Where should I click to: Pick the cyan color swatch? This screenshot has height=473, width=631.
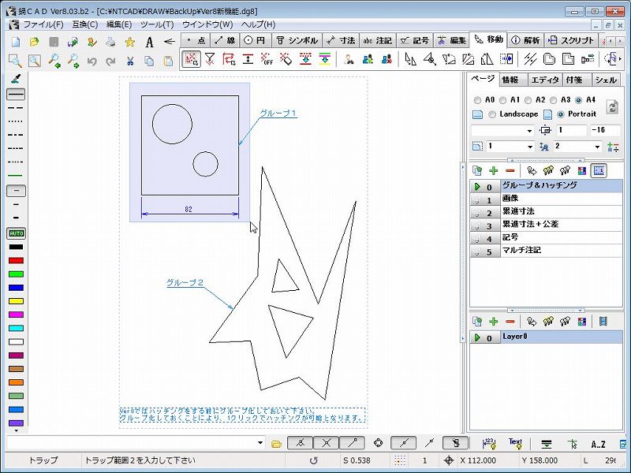(16, 328)
